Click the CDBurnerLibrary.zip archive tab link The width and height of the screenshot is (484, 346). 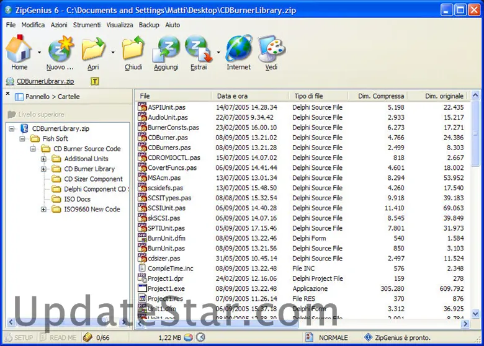click(x=45, y=81)
